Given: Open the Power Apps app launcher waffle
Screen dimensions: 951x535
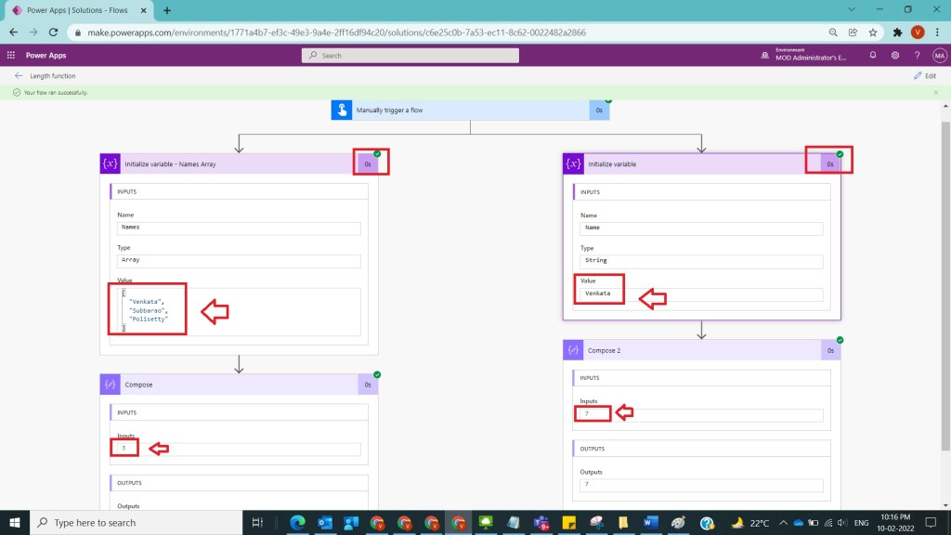Looking at the screenshot, I should coord(11,56).
